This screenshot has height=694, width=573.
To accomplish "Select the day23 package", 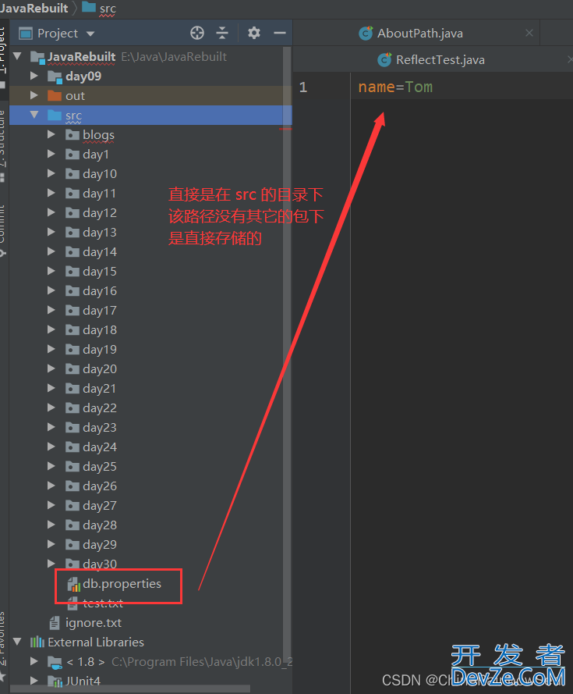I will coord(100,427).
